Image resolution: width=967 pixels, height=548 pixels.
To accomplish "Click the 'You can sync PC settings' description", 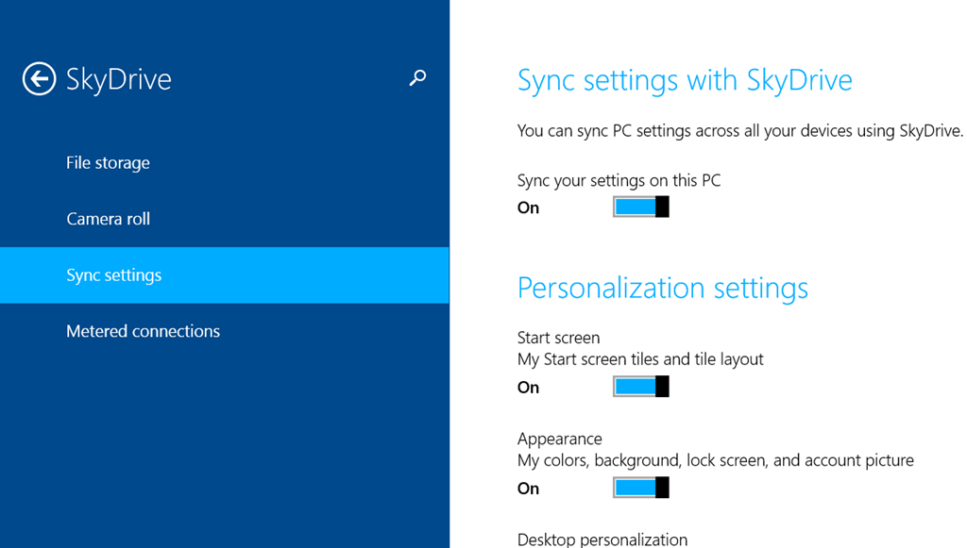I will click(740, 130).
